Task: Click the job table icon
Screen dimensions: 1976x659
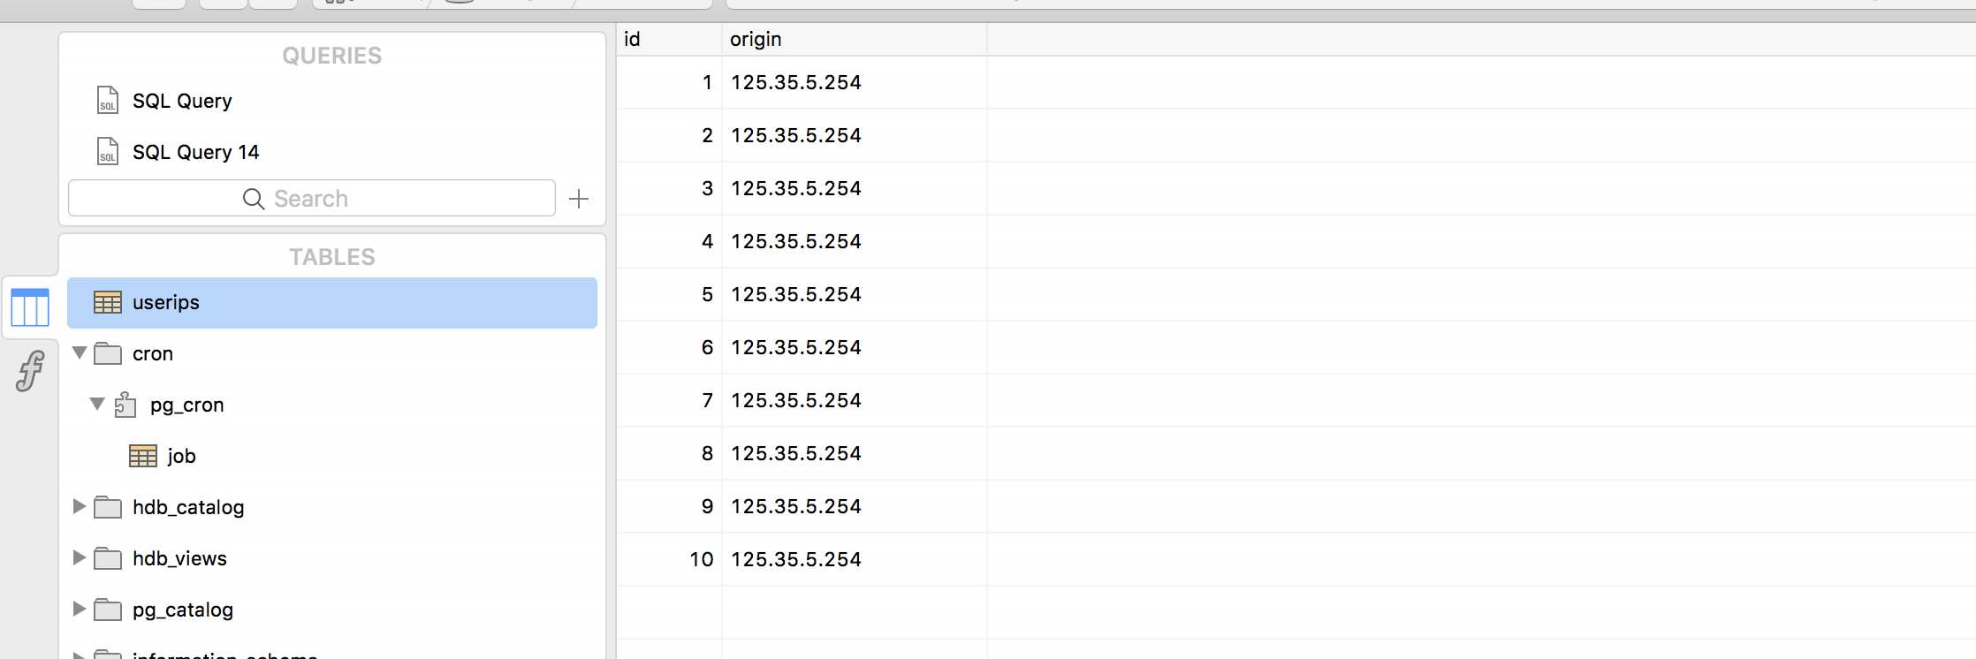Action: click(x=143, y=456)
